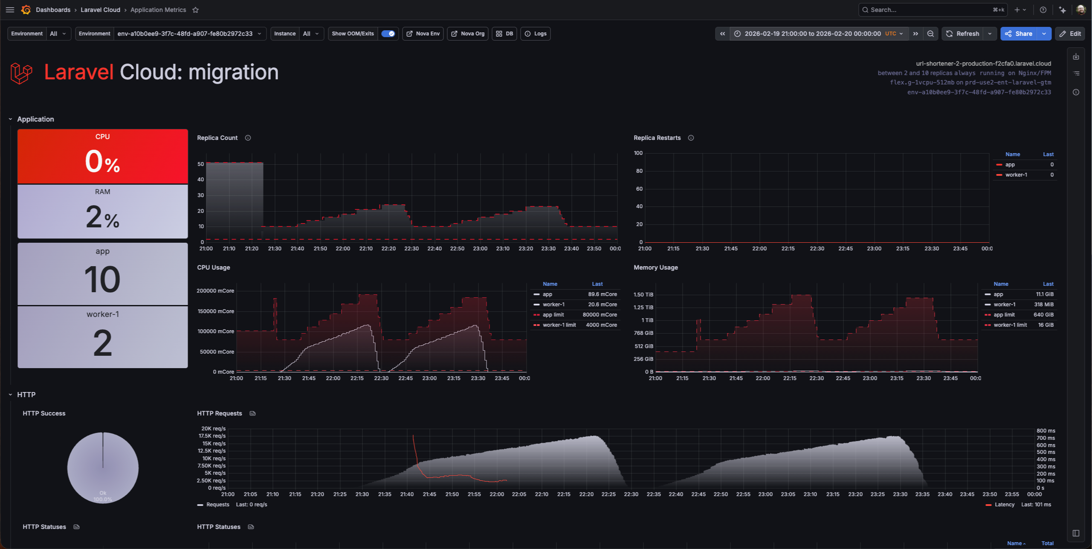1092x549 pixels.
Task: Zoom out the time range
Action: click(x=930, y=34)
